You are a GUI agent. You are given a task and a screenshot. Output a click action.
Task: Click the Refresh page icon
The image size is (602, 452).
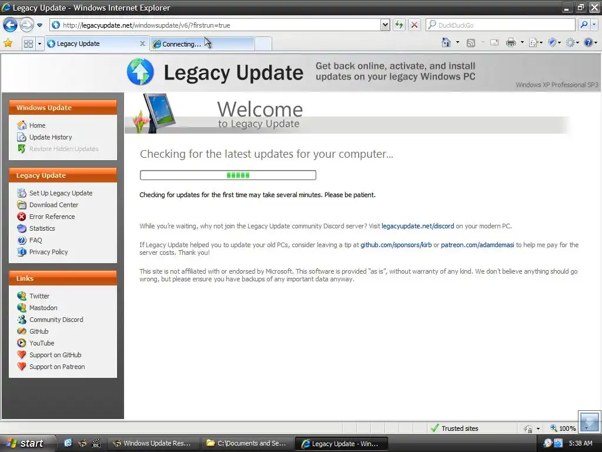point(399,25)
